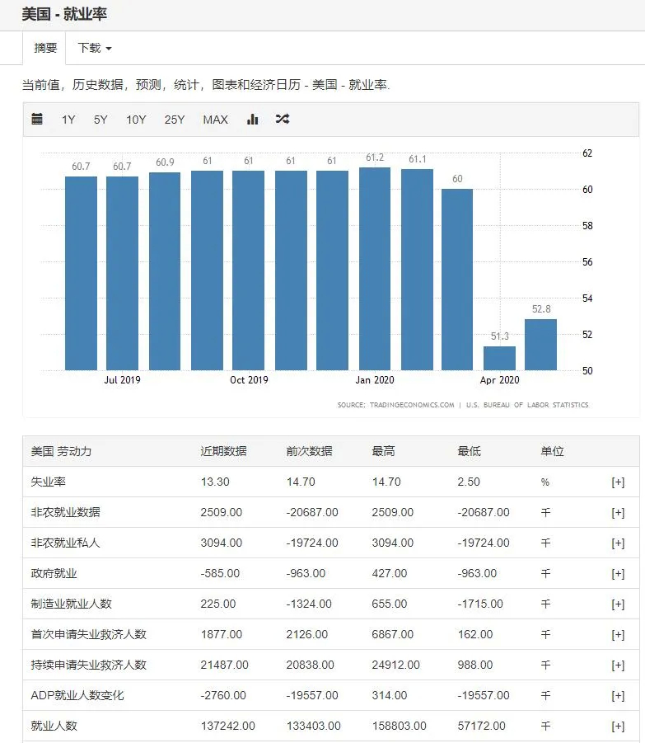Click the 60 bar in the chart
The image size is (645, 743).
[x=457, y=280]
